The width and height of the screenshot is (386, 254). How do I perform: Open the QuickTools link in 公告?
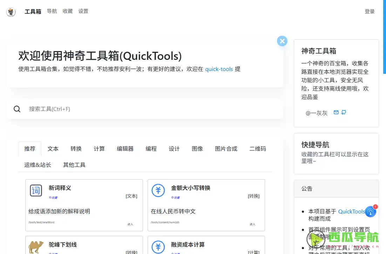[352, 212]
